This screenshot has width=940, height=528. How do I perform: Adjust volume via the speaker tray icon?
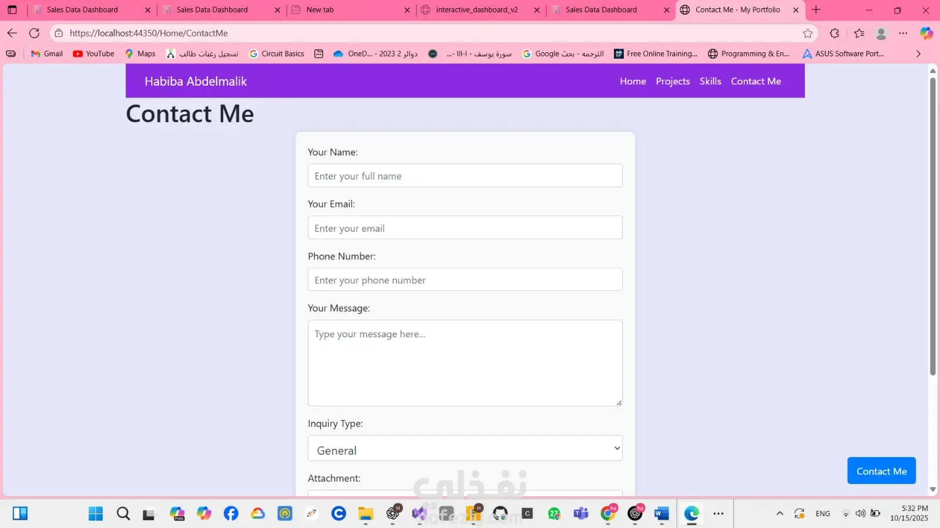pos(861,514)
